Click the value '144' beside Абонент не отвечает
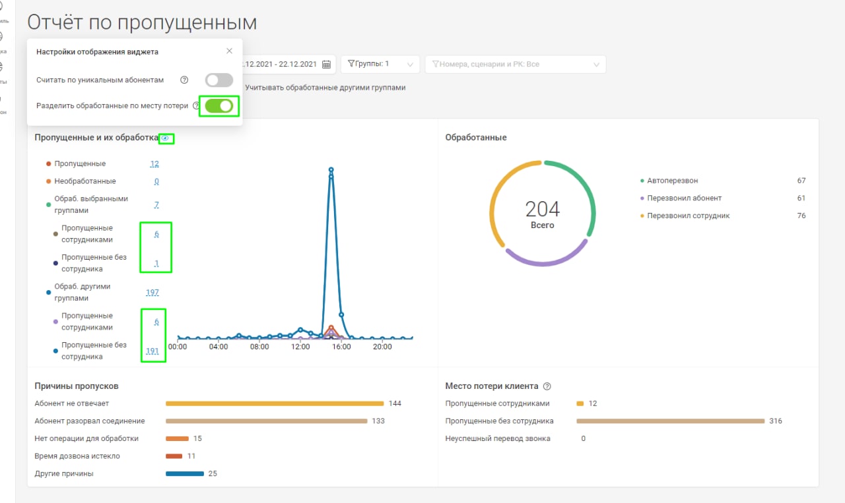The image size is (845, 503). (395, 403)
